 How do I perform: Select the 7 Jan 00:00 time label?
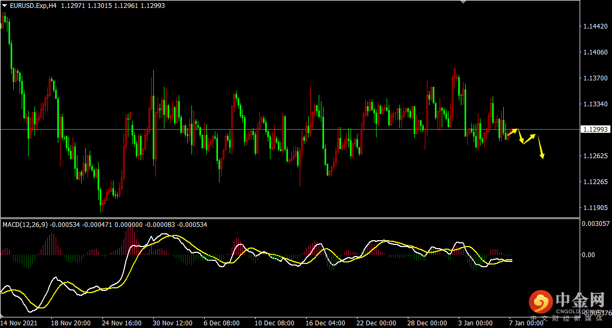point(526,323)
